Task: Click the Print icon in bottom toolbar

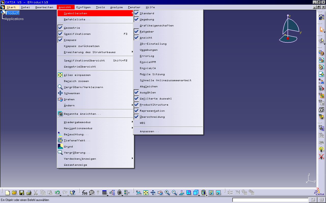Action: coord(29,193)
